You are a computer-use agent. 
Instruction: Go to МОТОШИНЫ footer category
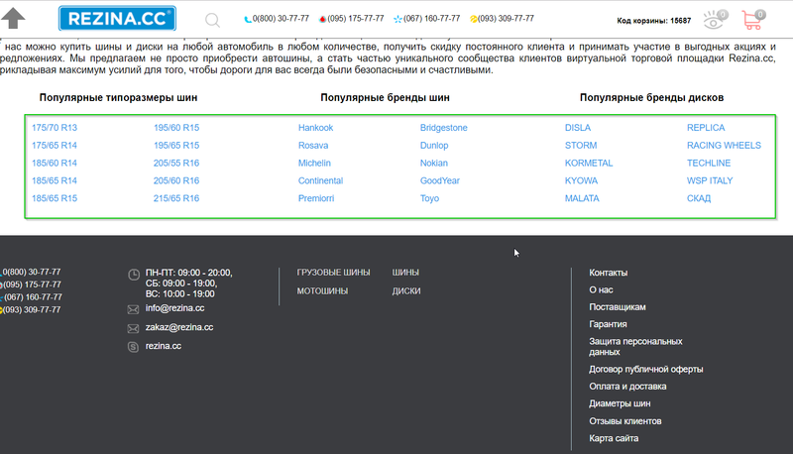(x=322, y=291)
